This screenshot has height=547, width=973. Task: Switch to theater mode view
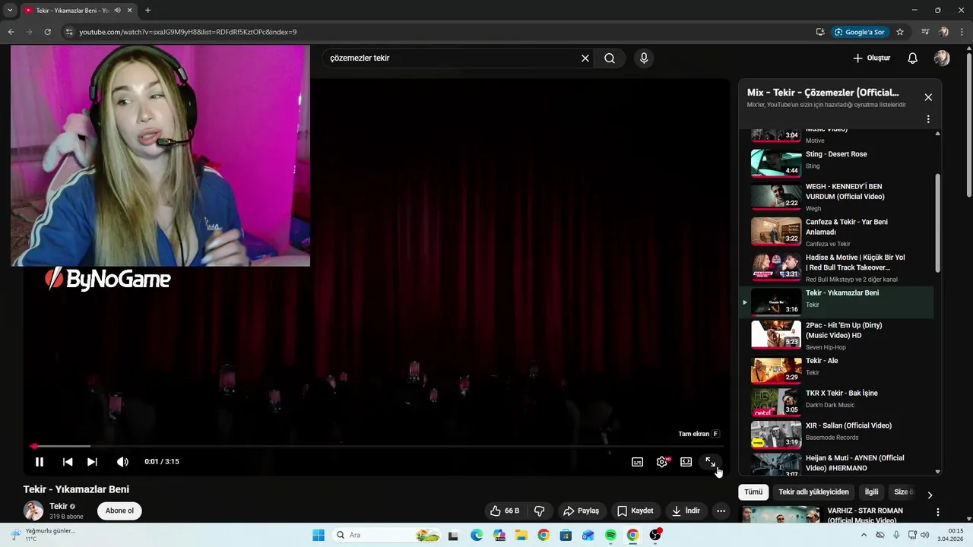click(x=686, y=462)
